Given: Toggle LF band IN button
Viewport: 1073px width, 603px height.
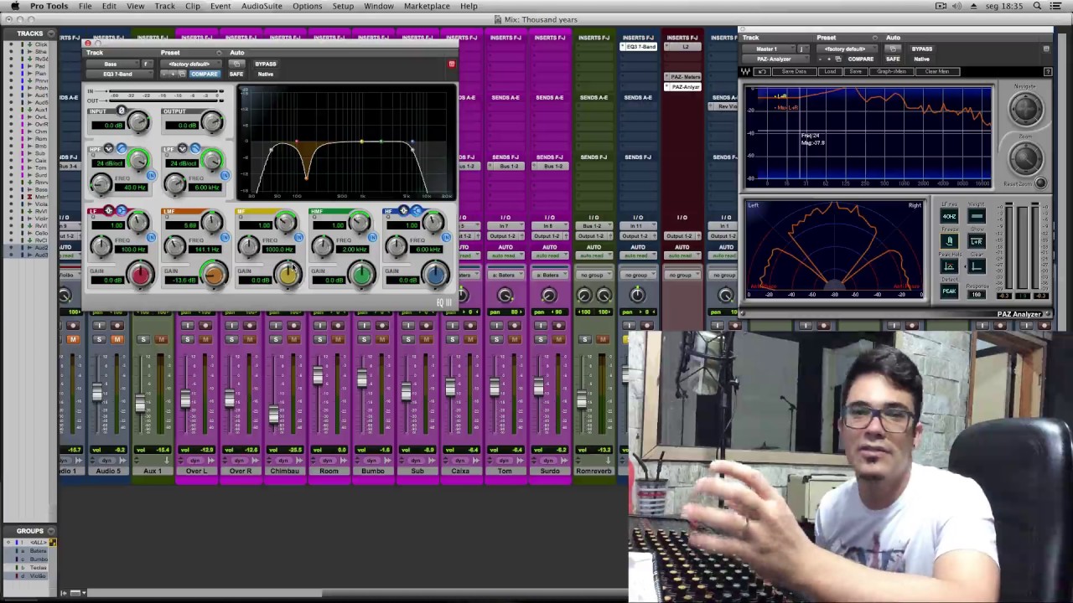Looking at the screenshot, I should click(x=151, y=237).
